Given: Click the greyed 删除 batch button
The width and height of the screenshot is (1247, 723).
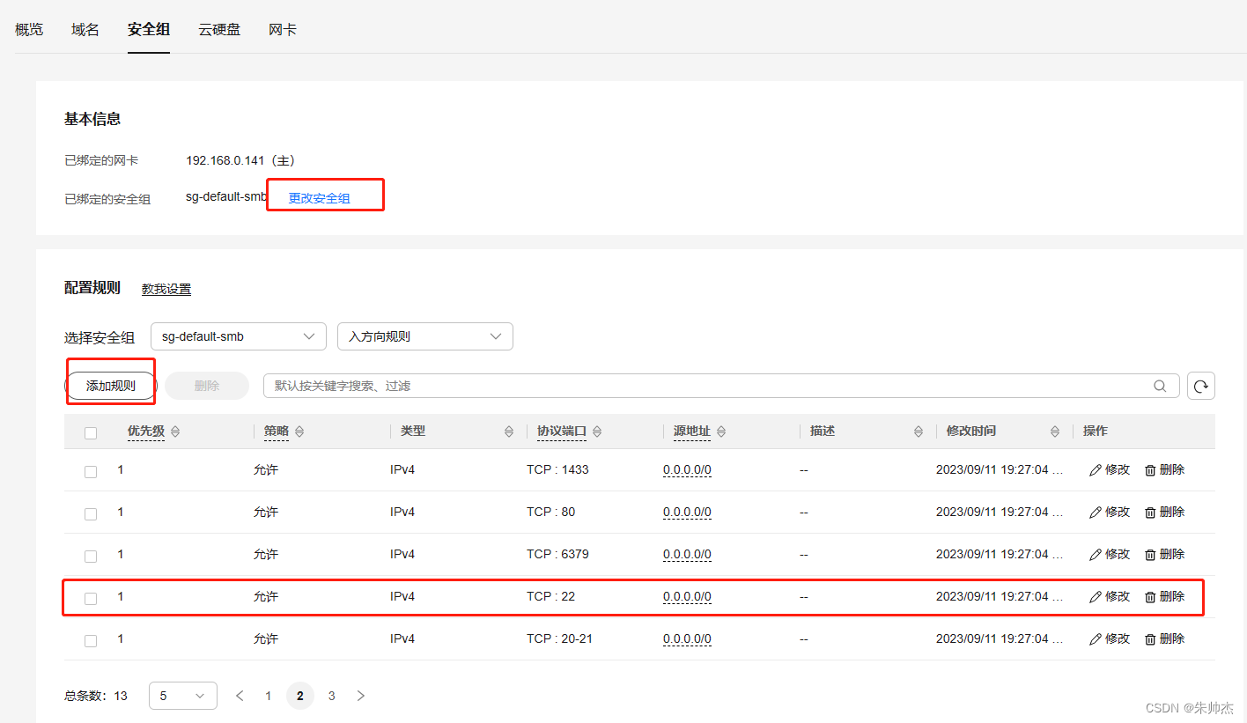Looking at the screenshot, I should tap(207, 386).
